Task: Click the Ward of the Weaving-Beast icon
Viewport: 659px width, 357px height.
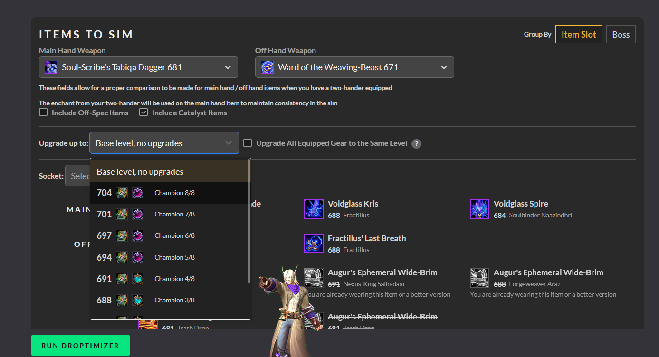Action: point(267,67)
